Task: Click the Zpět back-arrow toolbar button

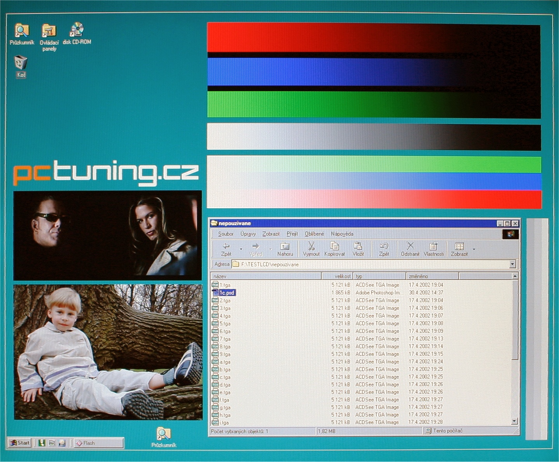Action: pos(226,249)
